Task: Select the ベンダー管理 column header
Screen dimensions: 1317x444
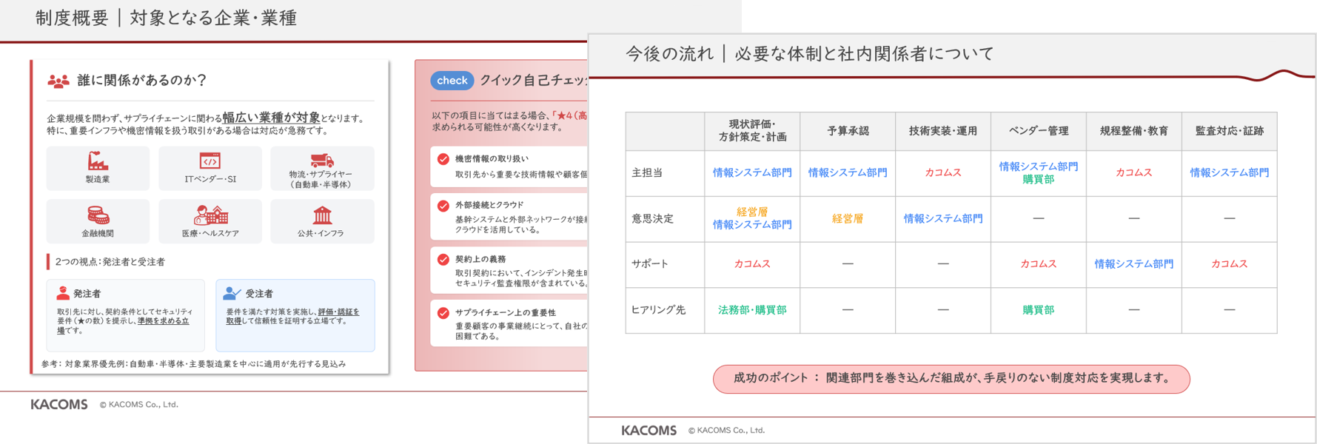Action: point(1038,131)
